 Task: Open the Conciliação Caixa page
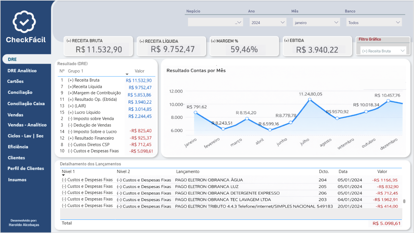coord(23,104)
